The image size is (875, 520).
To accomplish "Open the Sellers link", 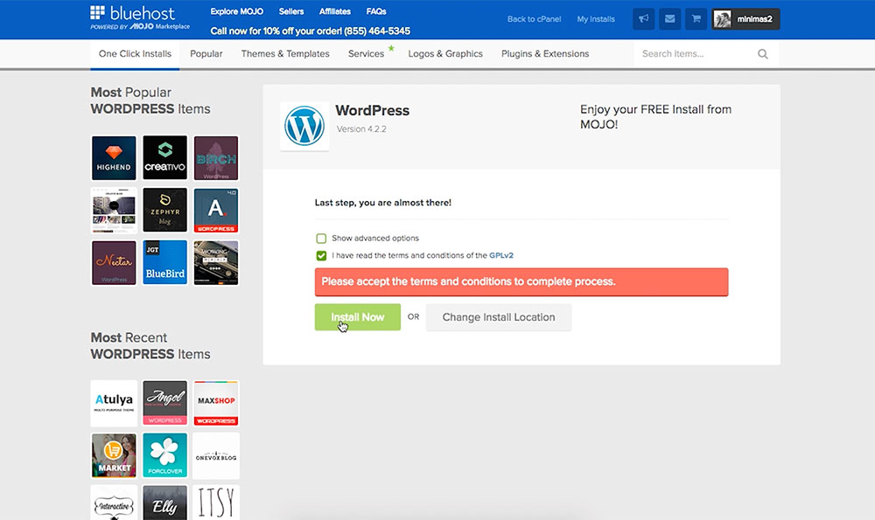I will click(x=291, y=11).
